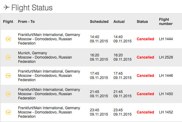Viewport: 182px width, 122px height.
Task: Click Lufthansa logo for flight LH 1446
Action: point(8,76)
